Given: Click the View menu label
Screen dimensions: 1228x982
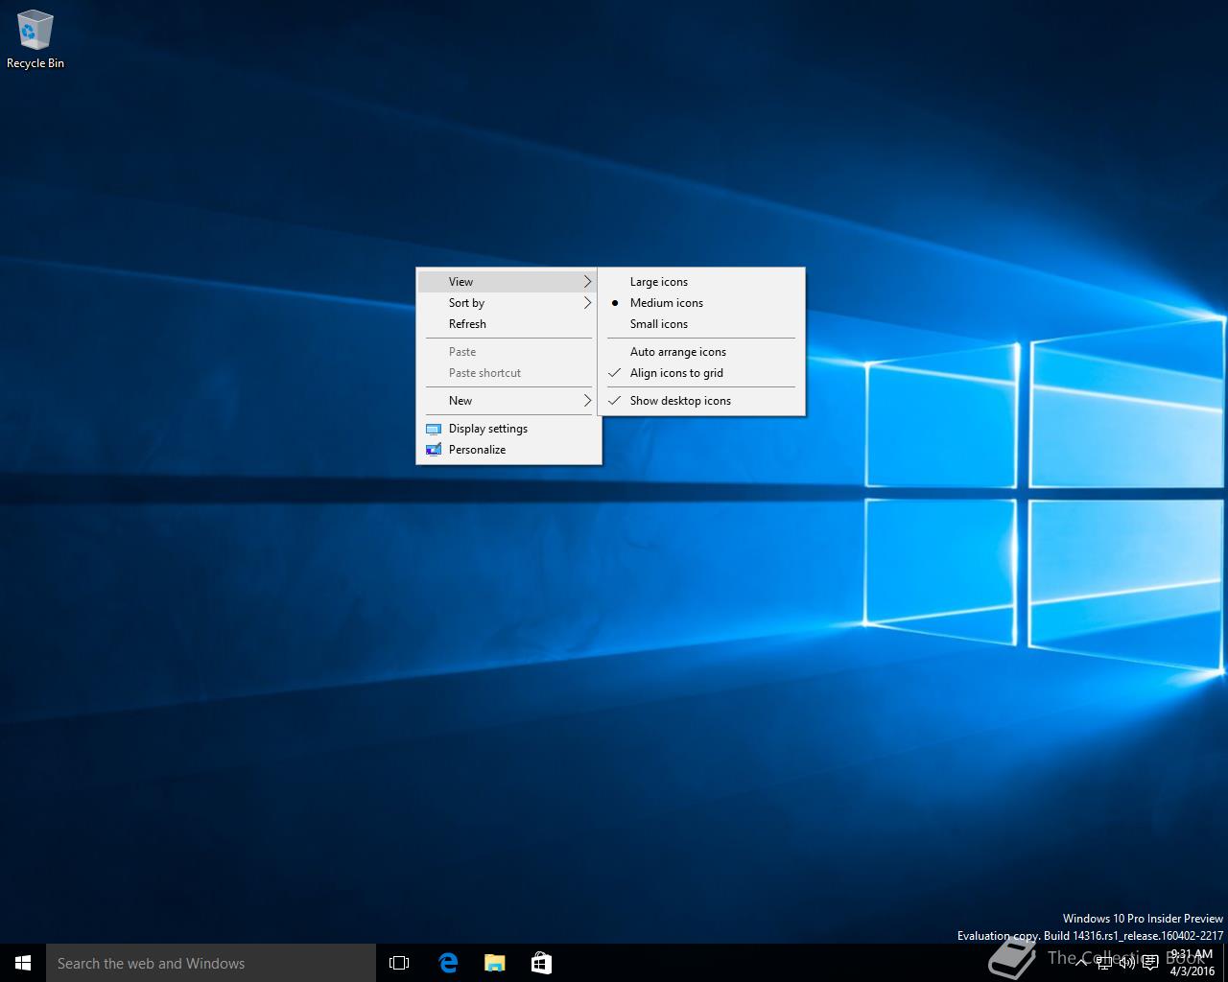Looking at the screenshot, I should 460,282.
